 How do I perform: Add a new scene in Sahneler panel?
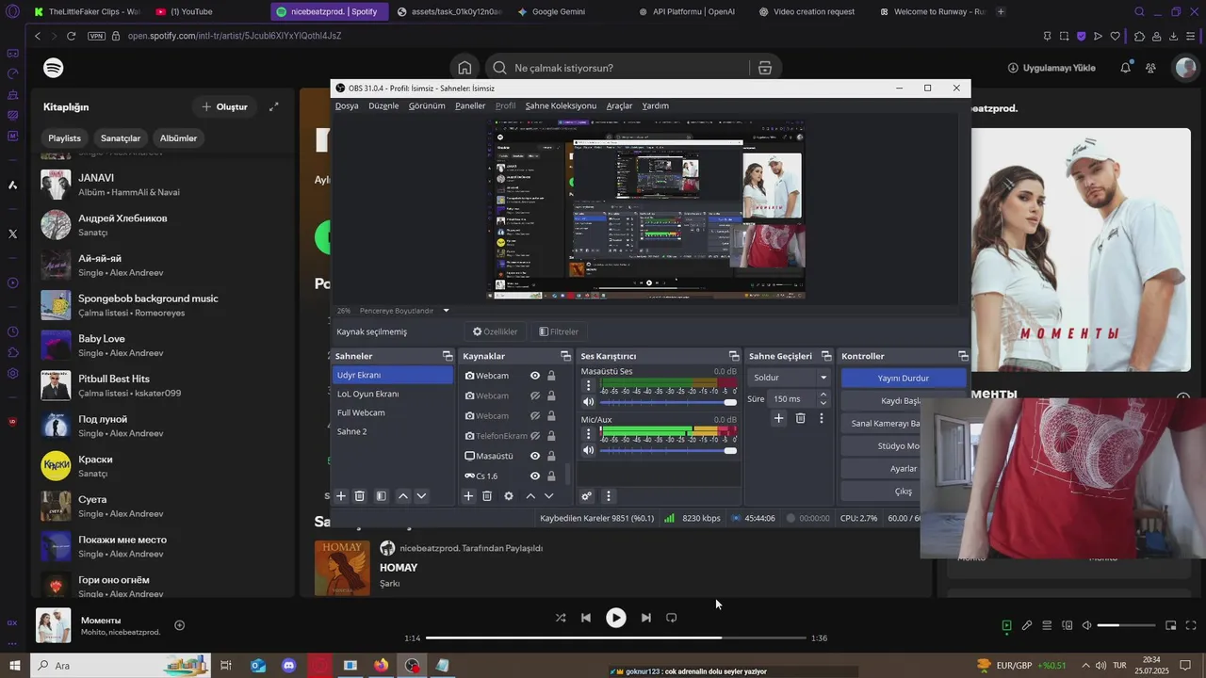(x=341, y=496)
